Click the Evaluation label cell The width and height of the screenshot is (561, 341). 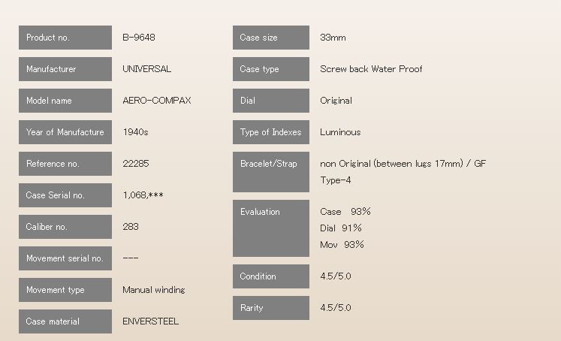click(271, 228)
